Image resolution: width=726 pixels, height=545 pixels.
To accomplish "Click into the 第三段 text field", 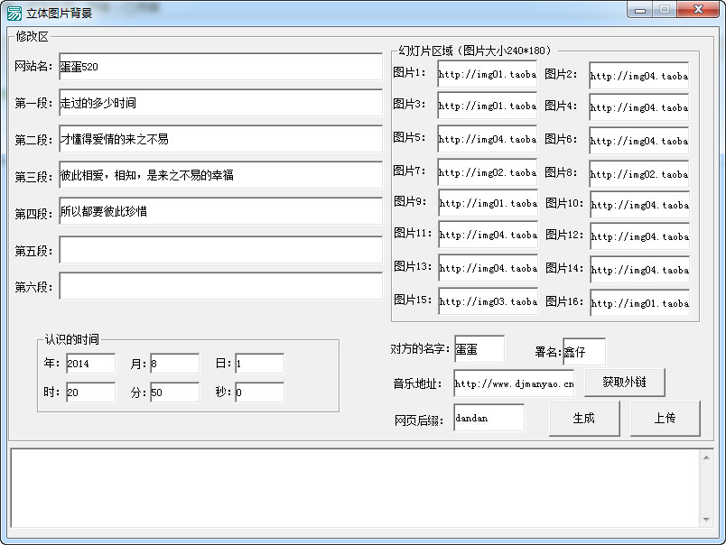I will (221, 175).
